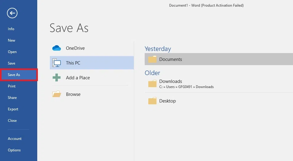
Task: Select the Save As menu item
Action: pos(19,75)
